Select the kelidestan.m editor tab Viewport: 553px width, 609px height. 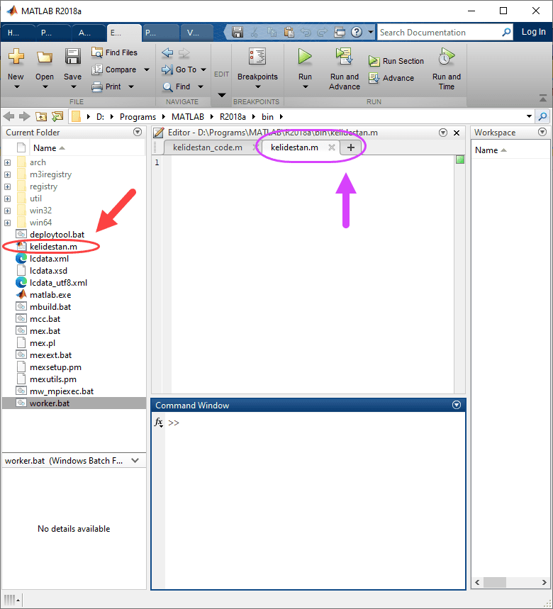(x=294, y=147)
